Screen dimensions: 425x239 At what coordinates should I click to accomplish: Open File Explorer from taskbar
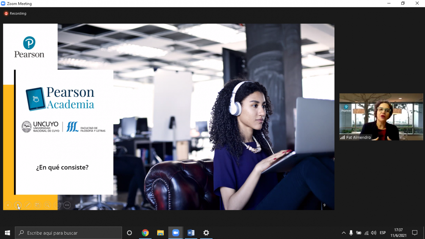160,233
